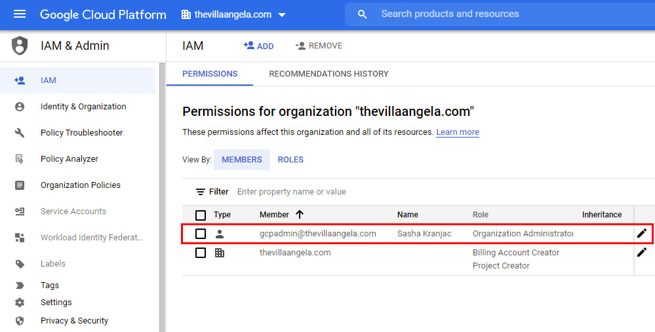Click the Identity & Organization person icon
The width and height of the screenshot is (655, 332).
[20, 107]
